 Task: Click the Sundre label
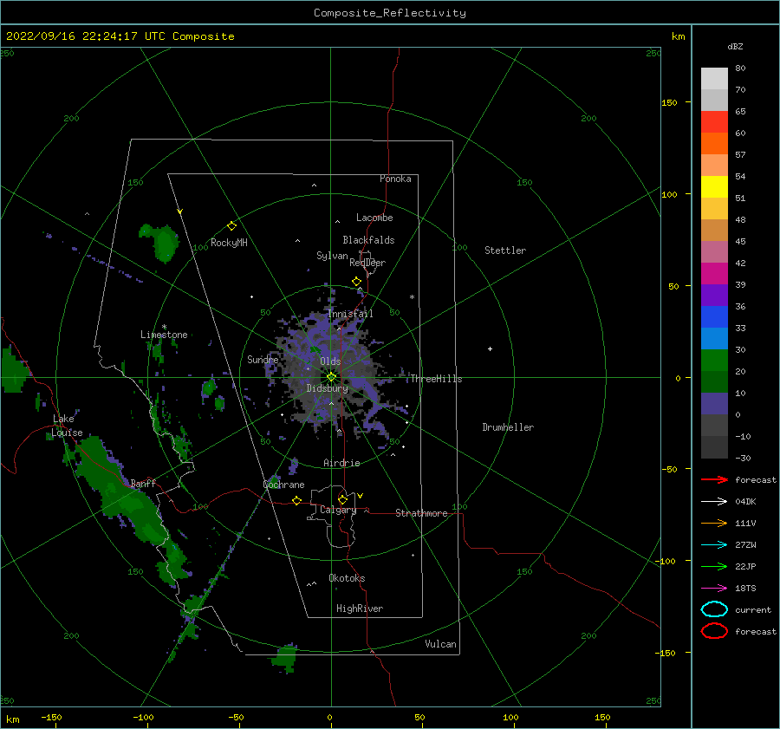tap(263, 359)
